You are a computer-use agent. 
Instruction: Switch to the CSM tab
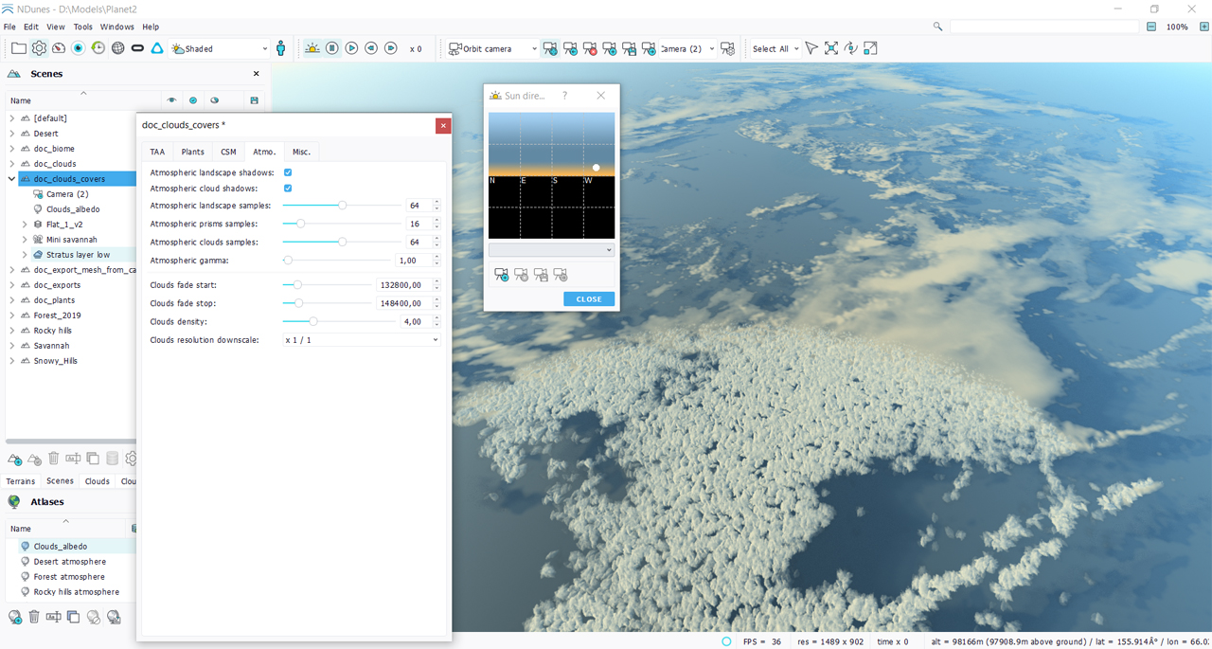[228, 152]
